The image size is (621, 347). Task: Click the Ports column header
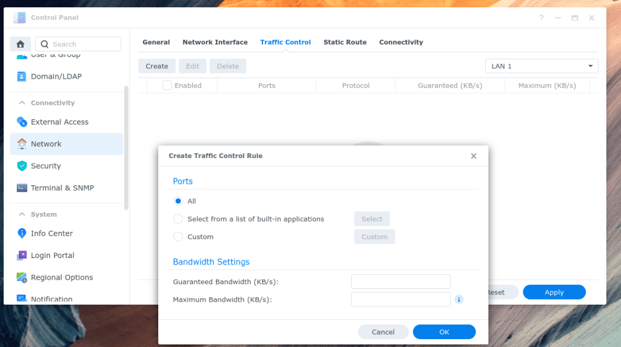click(x=267, y=85)
